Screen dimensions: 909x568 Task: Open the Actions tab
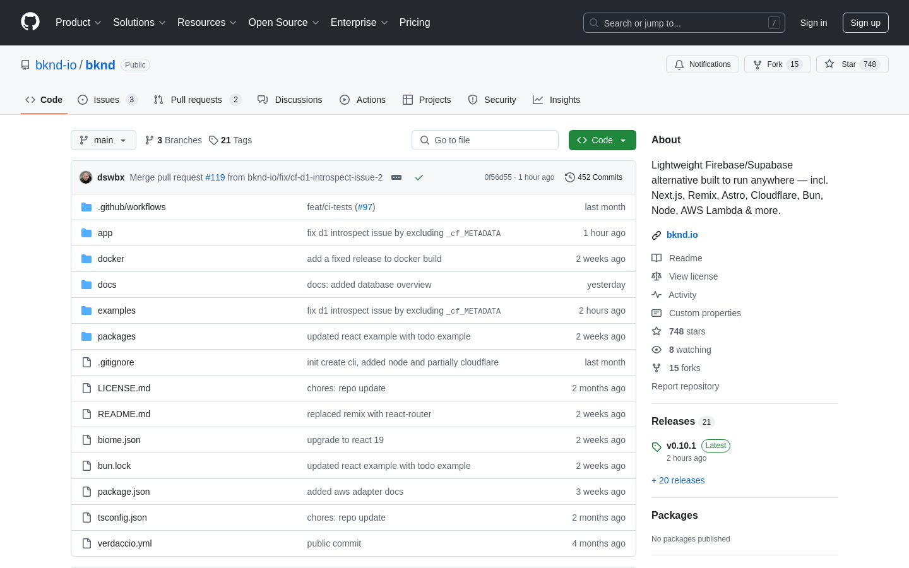(x=362, y=100)
